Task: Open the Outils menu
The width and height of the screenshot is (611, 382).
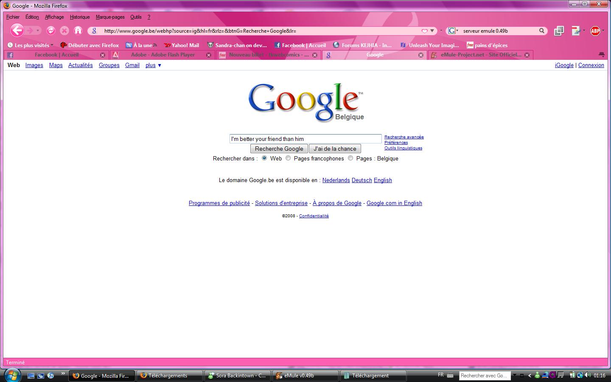Action: (136, 17)
